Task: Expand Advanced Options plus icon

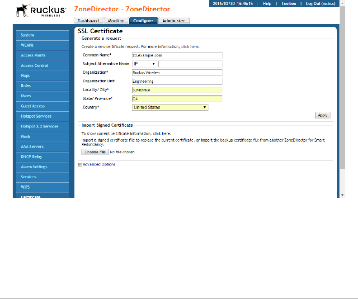Action: pyautogui.click(x=80, y=165)
